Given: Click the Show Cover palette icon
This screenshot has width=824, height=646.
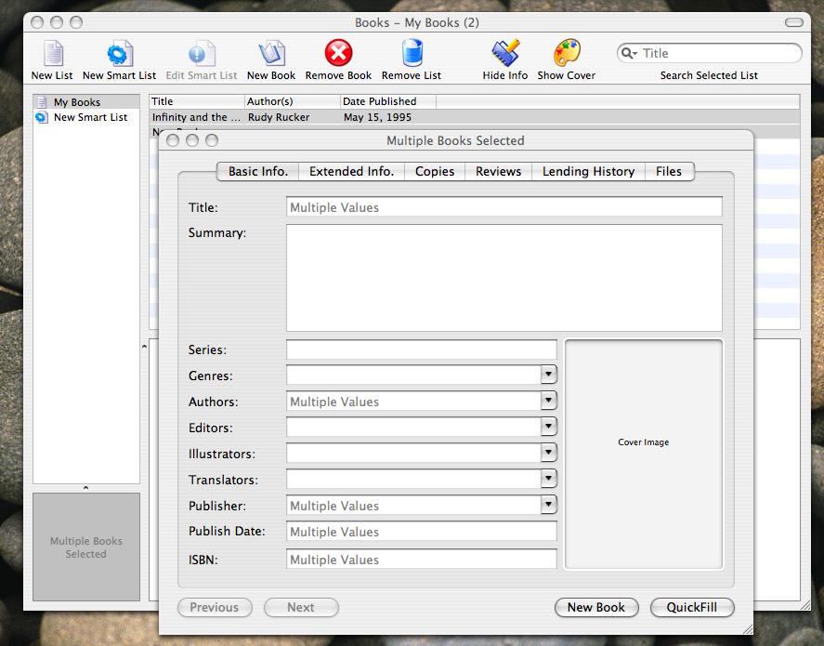Looking at the screenshot, I should 565,58.
